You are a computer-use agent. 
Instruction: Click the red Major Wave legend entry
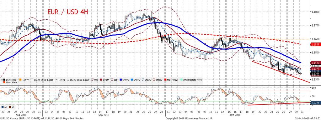171,80
